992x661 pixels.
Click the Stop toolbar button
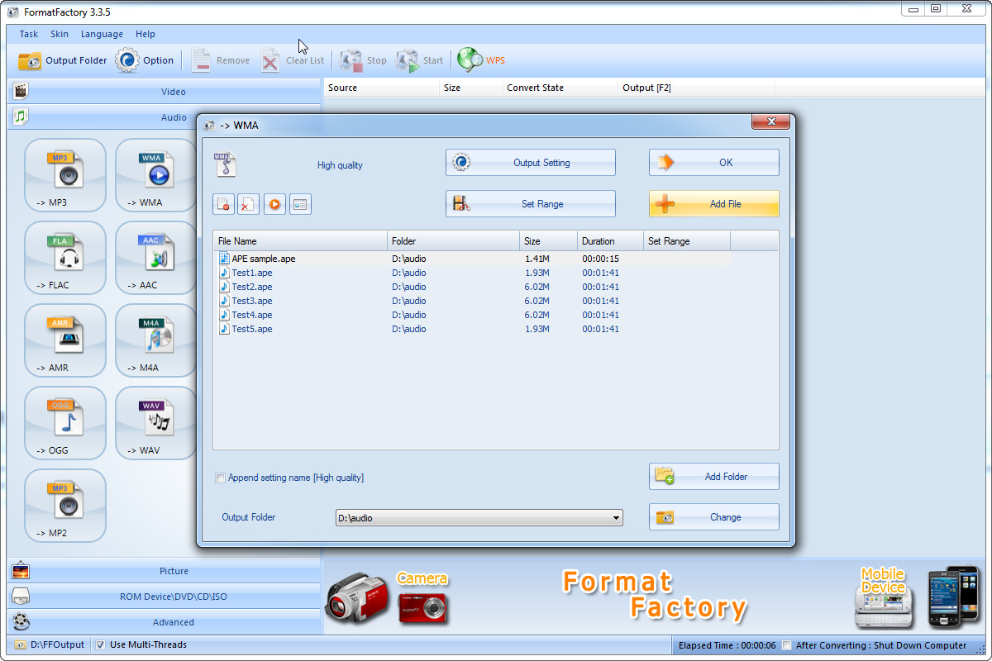click(364, 60)
